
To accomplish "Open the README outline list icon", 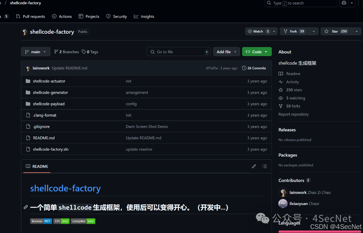I will pos(265,166).
